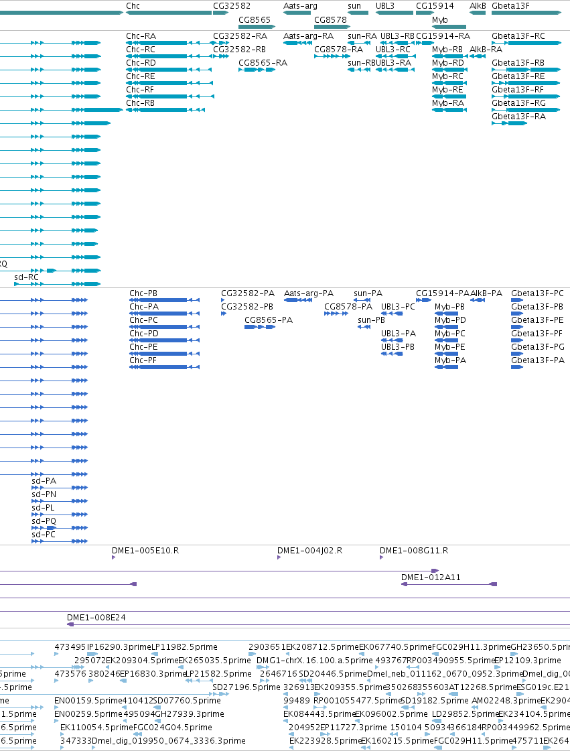The width and height of the screenshot is (570, 751).
Task: Click transcript CG32582-RB
Action: [x=240, y=50]
